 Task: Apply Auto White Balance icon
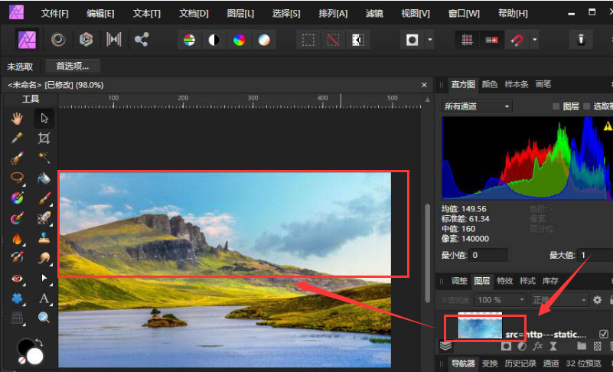click(264, 40)
